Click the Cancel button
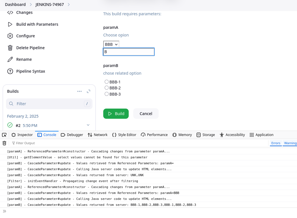The image size is (297, 218). (146, 114)
